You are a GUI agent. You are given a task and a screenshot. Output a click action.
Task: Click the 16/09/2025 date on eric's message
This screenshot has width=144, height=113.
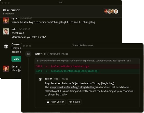[24, 29]
